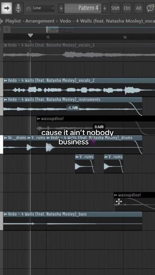Open clip menu icon of instruments clip
Screen dimensions: 155x275
6,100
